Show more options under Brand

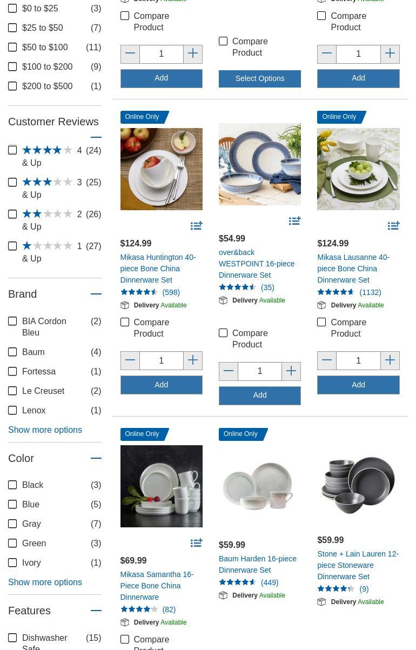pos(45,430)
